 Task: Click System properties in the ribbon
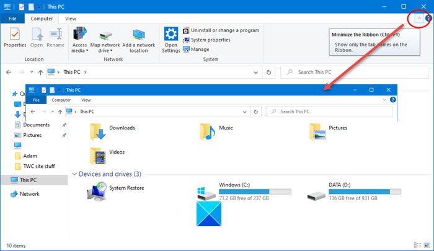206,40
